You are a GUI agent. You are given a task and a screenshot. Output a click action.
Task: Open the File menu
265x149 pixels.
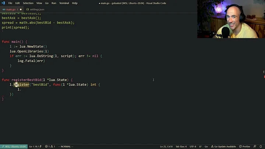(x=10, y=3)
